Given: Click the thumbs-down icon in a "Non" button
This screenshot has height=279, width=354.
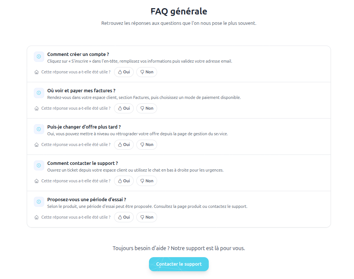Looking at the screenshot, I should coord(142,72).
